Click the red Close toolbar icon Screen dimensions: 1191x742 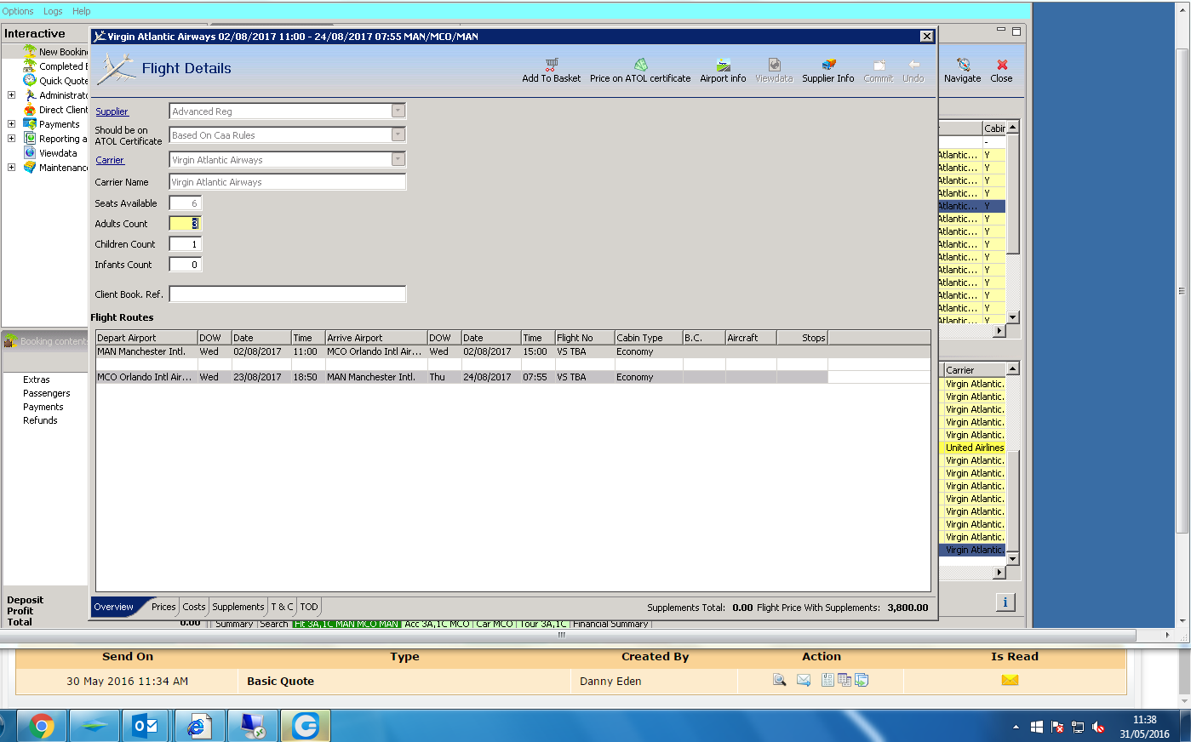[x=1002, y=65]
